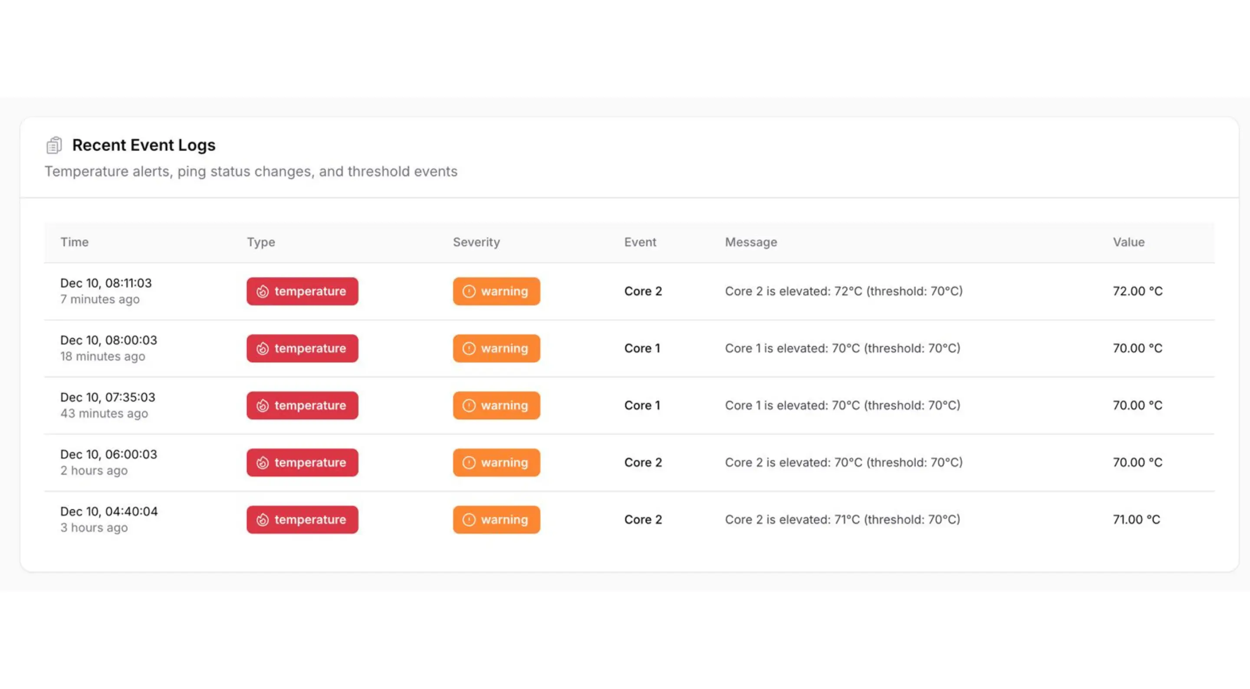The width and height of the screenshot is (1250, 689).
Task: Click the Value column header
Action: [x=1128, y=242]
